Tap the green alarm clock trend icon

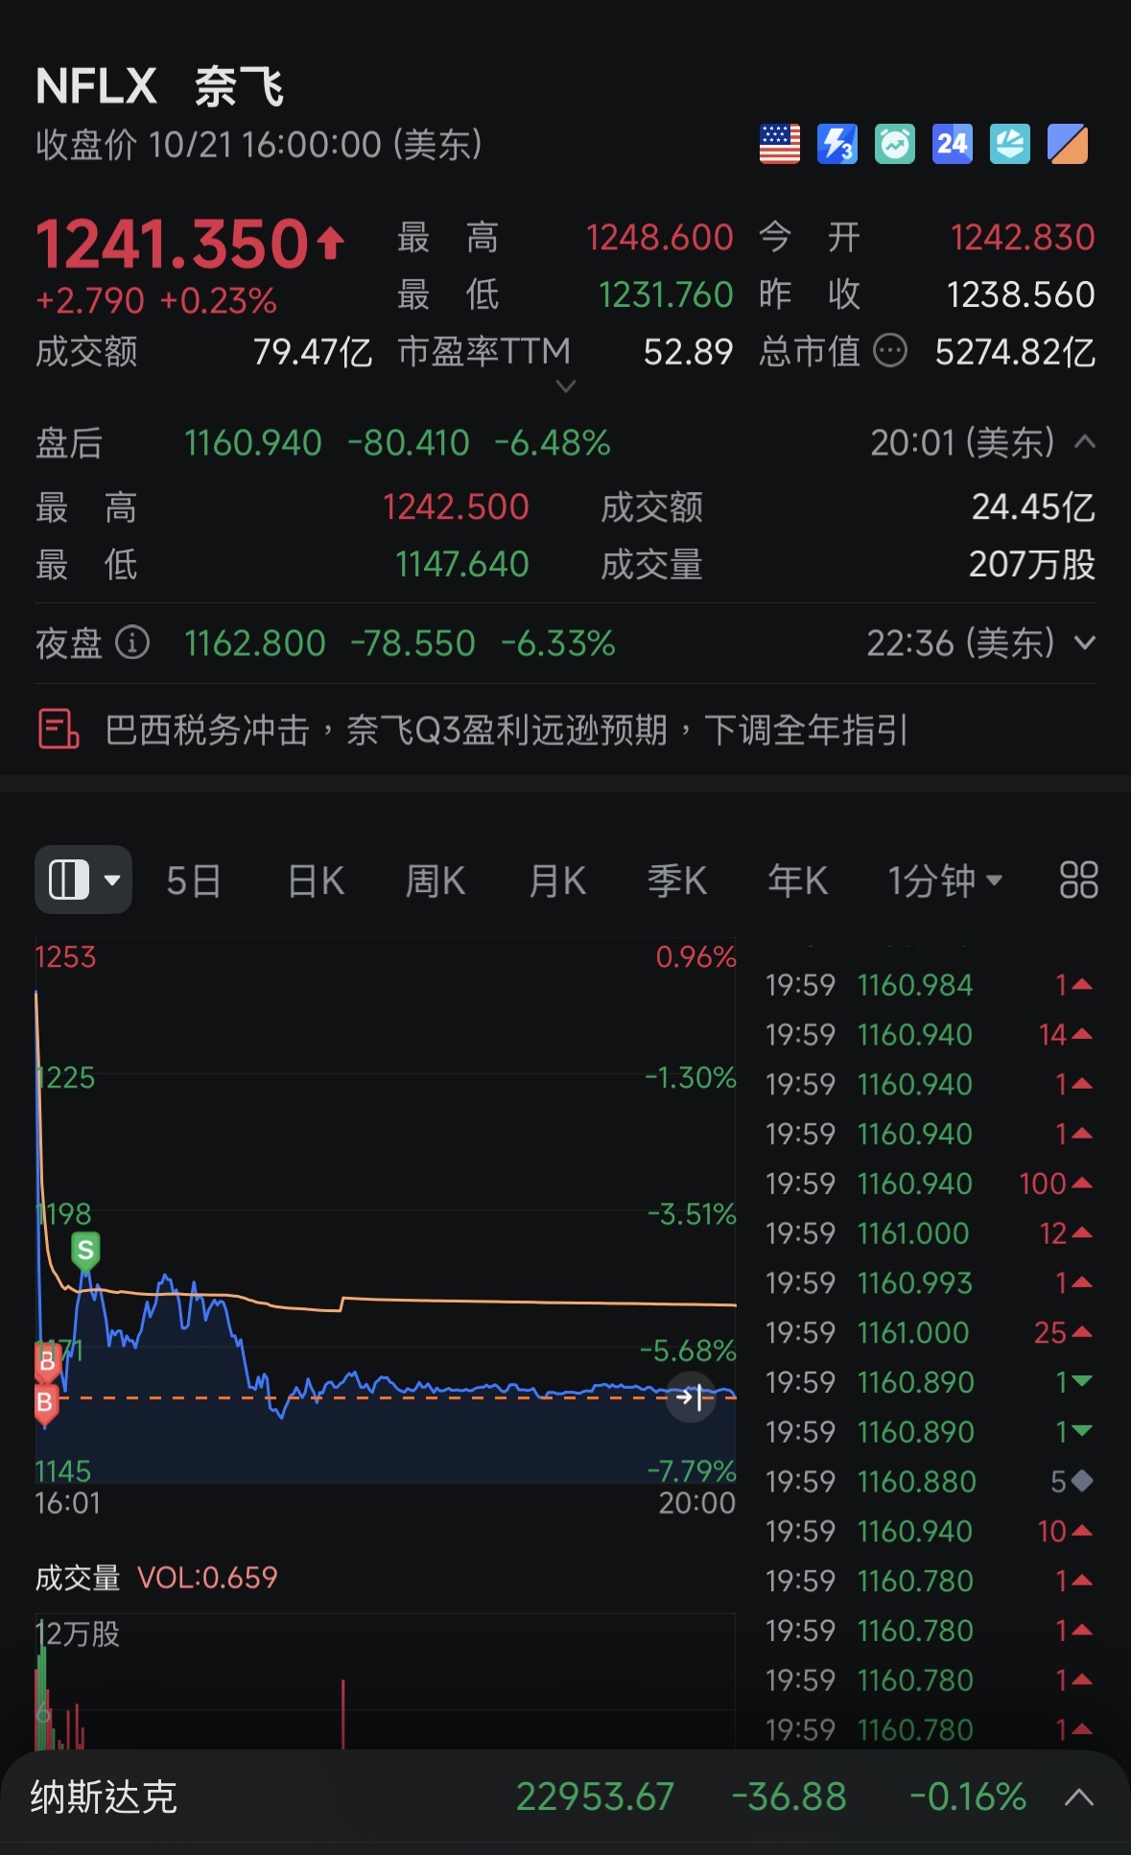pos(895,145)
